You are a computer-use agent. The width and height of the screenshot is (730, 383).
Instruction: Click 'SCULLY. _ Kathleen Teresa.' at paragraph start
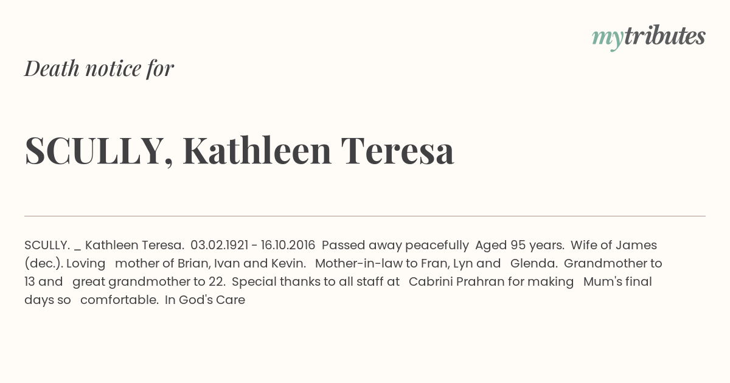pyautogui.click(x=104, y=245)
